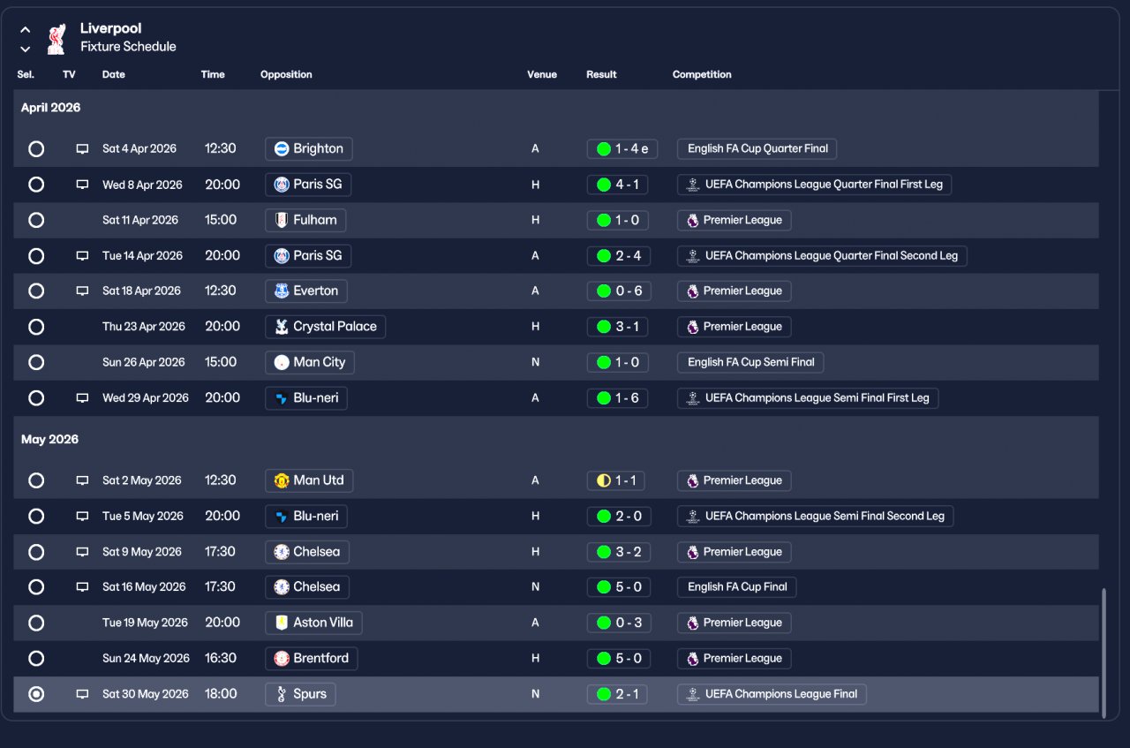Sort by Opposition column header

tap(286, 75)
